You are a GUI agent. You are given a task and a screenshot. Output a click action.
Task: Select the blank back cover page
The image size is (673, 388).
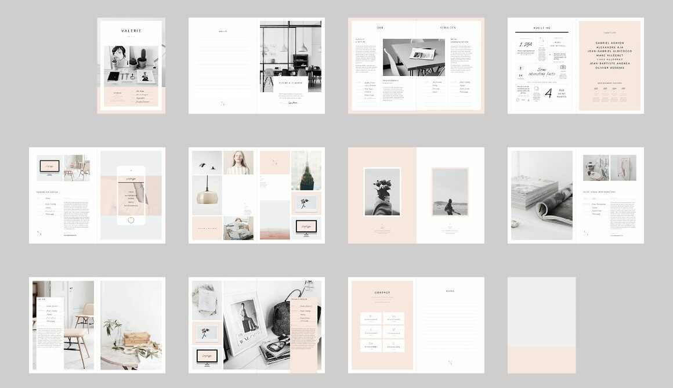541,325
